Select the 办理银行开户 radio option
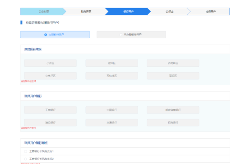The image size is (250, 164). tap(55, 35)
